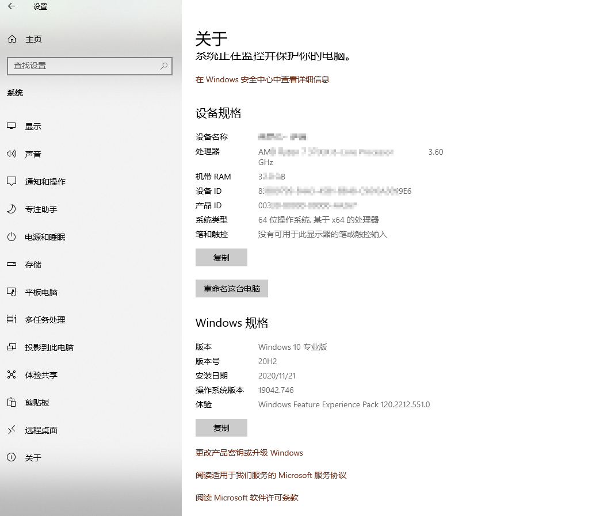Screen dimensions: 600x516
Task: Select the 剪贴板 clipboard icon
Action: (x=12, y=403)
